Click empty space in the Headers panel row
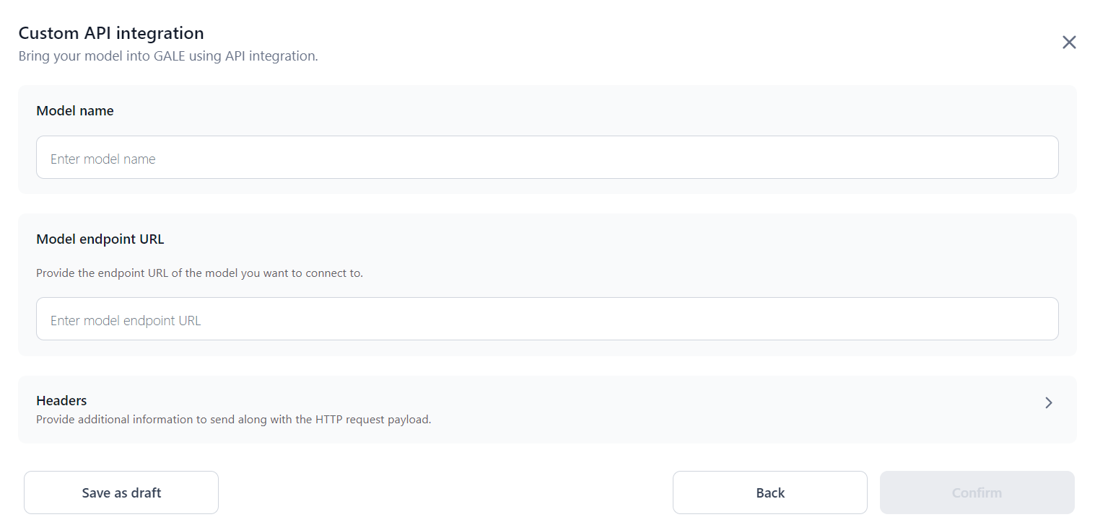1095x530 pixels. point(722,409)
